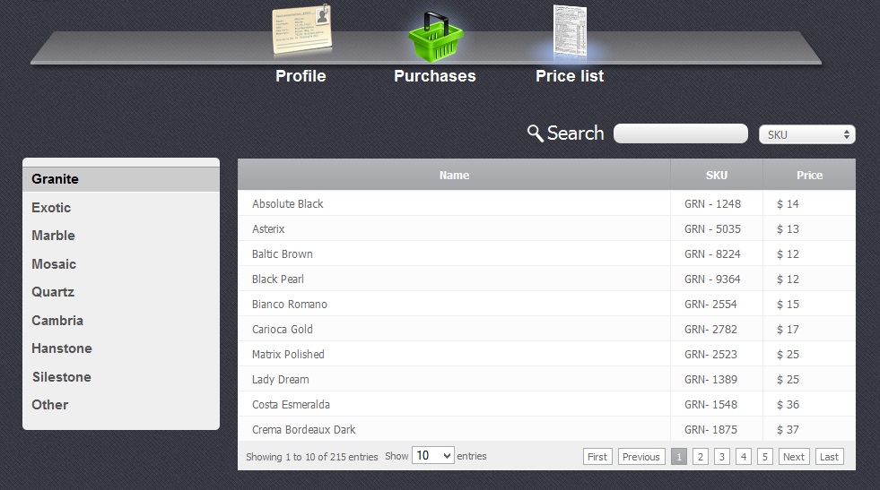This screenshot has width=880, height=490.
Task: Open the SKU search filter dropdown
Action: tap(806, 134)
